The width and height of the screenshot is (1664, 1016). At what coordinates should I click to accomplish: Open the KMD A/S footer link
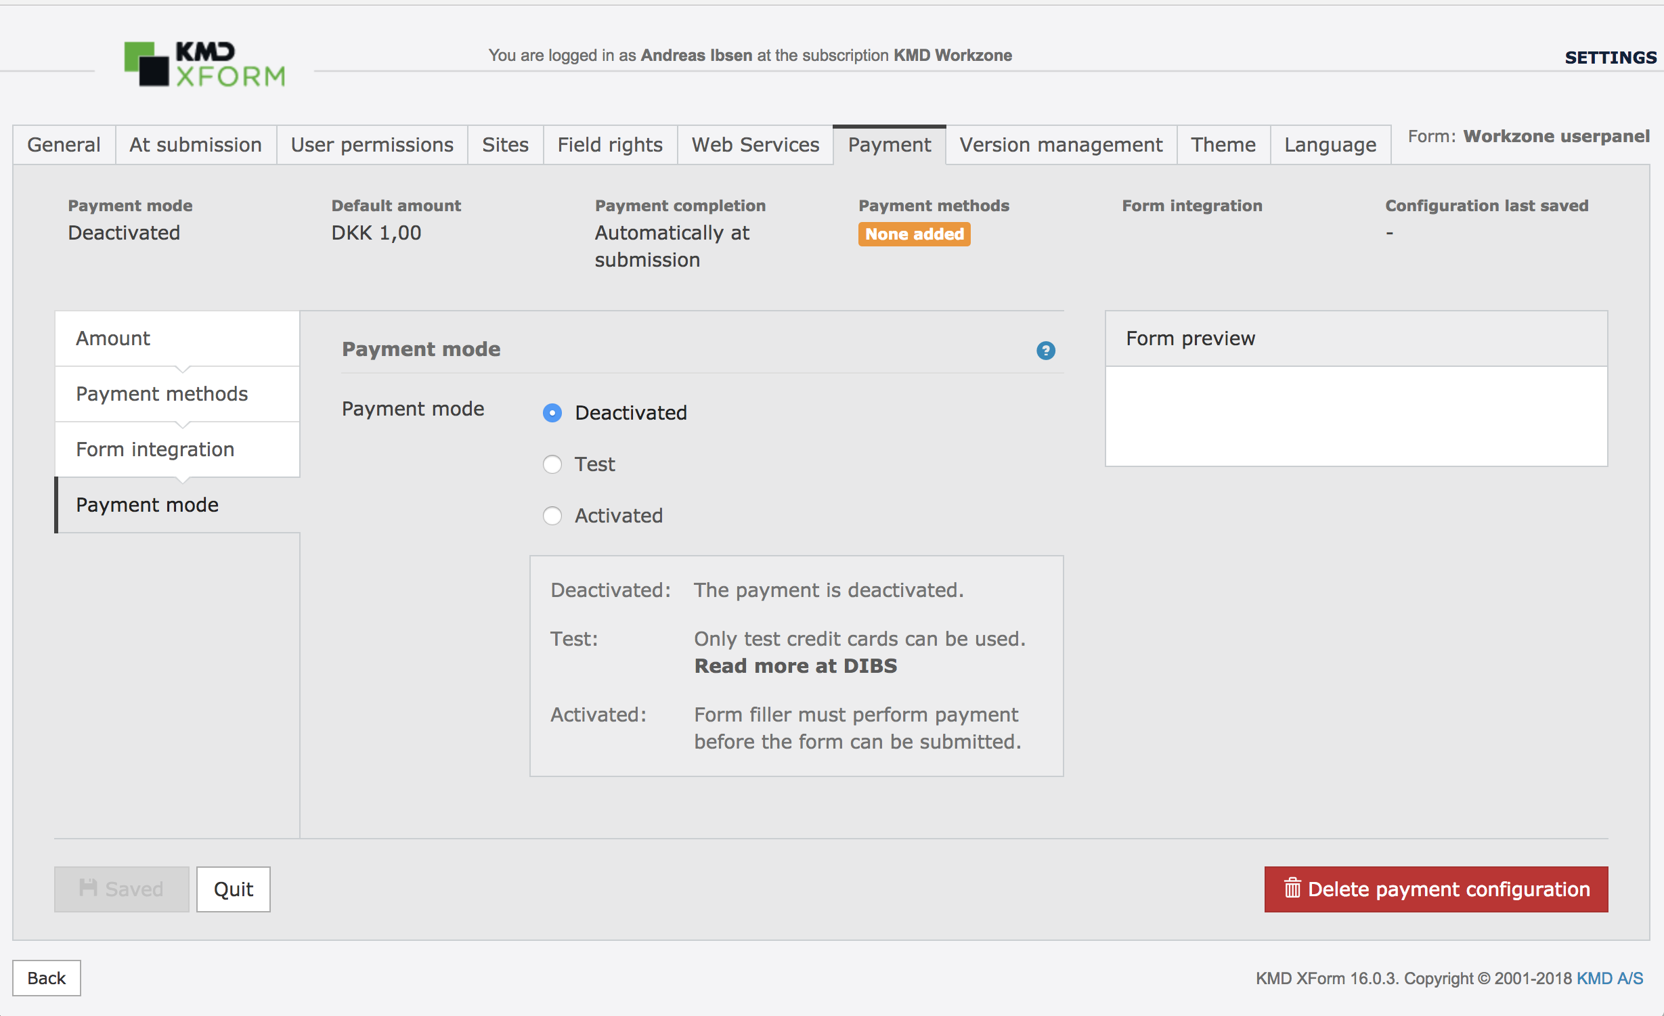[x=1609, y=978]
